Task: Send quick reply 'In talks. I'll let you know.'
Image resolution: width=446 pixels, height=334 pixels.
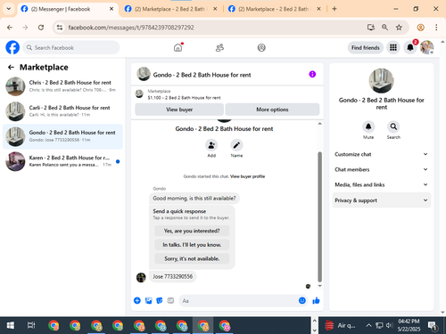Action: [x=192, y=245]
